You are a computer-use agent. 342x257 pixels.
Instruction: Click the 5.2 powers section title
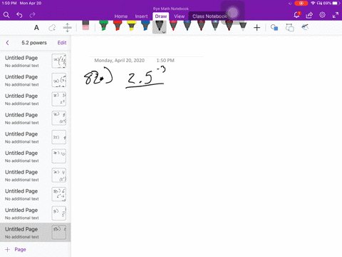click(x=34, y=43)
